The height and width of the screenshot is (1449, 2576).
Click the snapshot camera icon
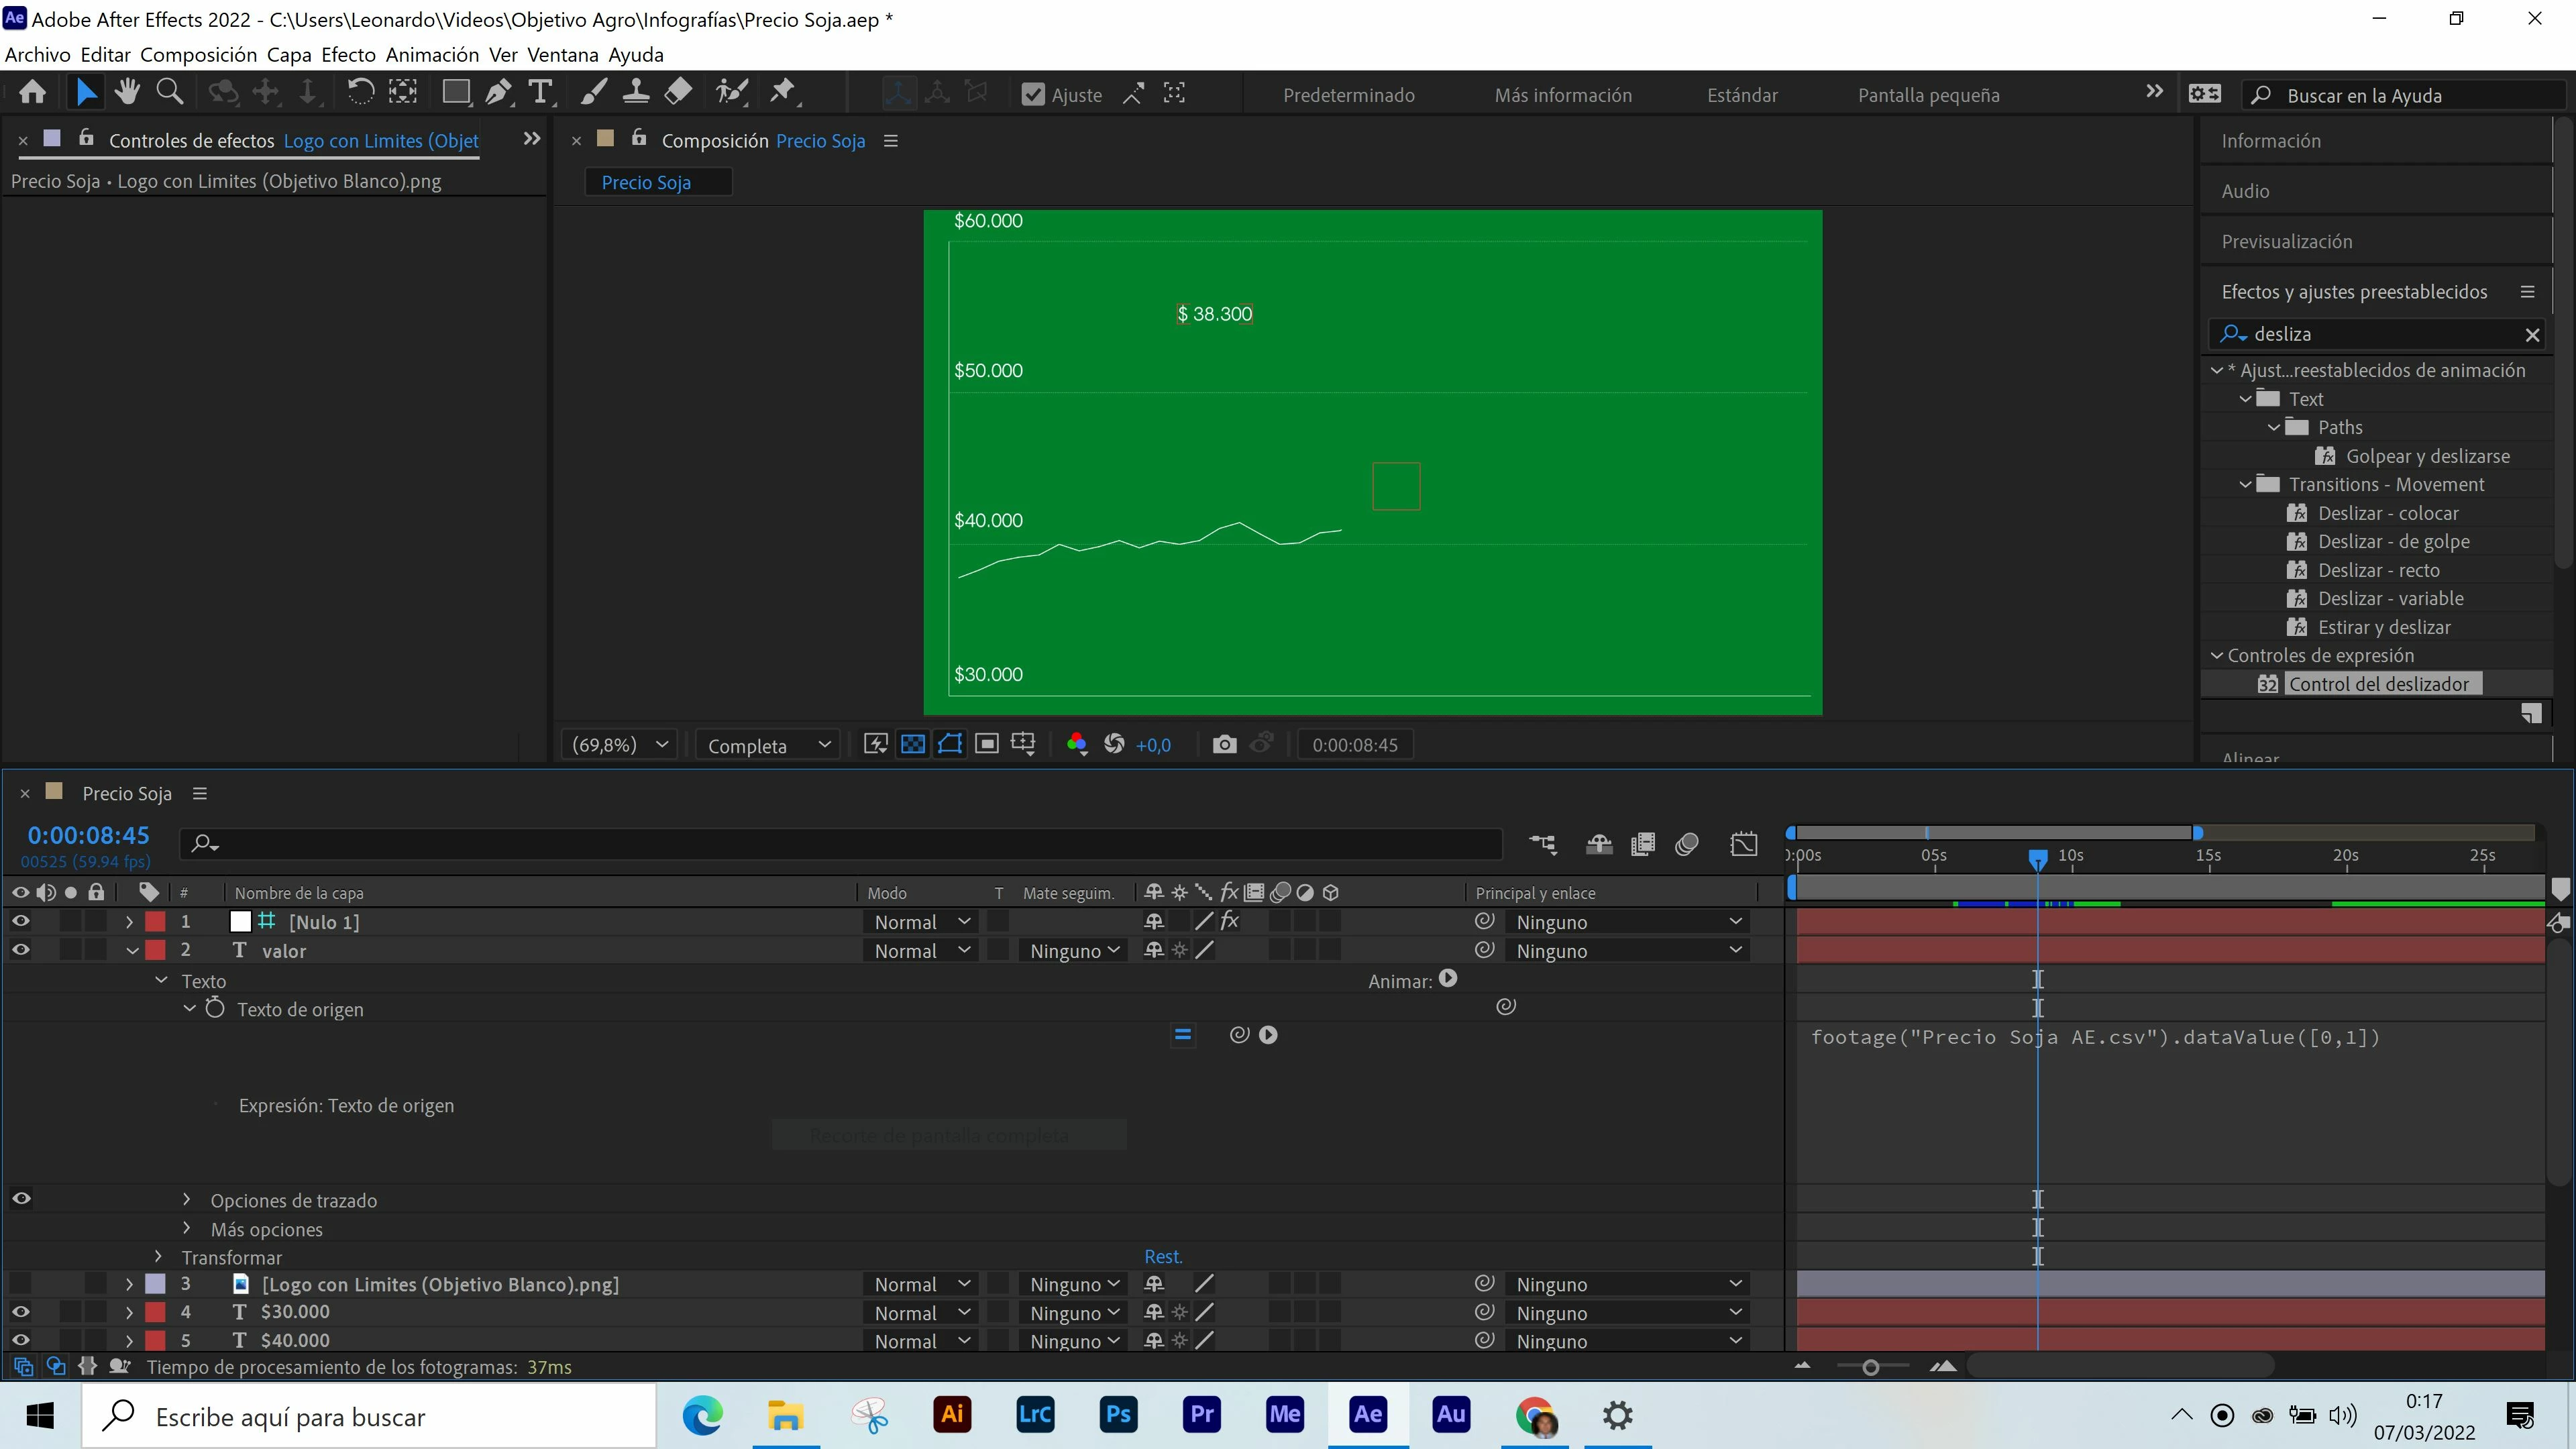point(1224,745)
